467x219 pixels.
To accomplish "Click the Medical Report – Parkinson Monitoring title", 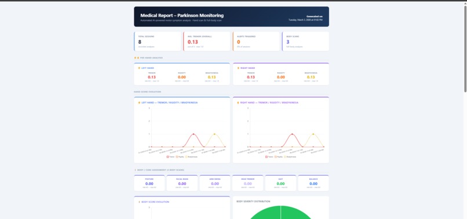I will 182,16.
